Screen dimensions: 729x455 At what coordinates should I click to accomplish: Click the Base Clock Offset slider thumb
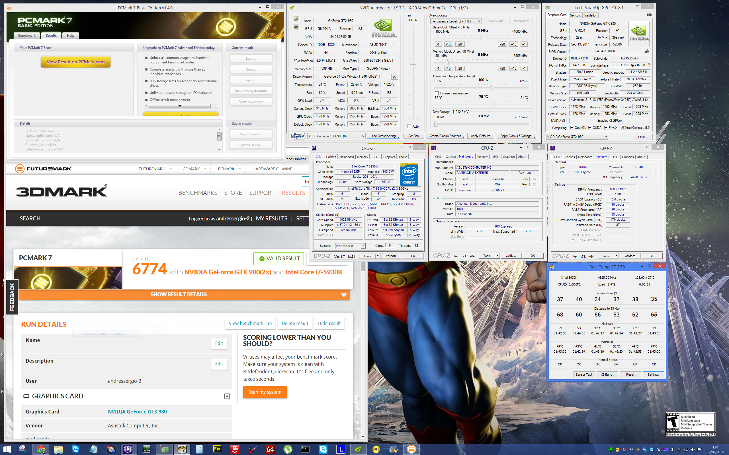click(x=481, y=38)
